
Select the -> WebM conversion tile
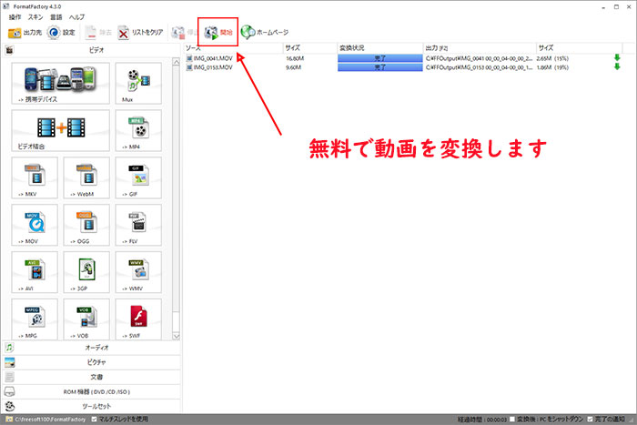(x=86, y=177)
